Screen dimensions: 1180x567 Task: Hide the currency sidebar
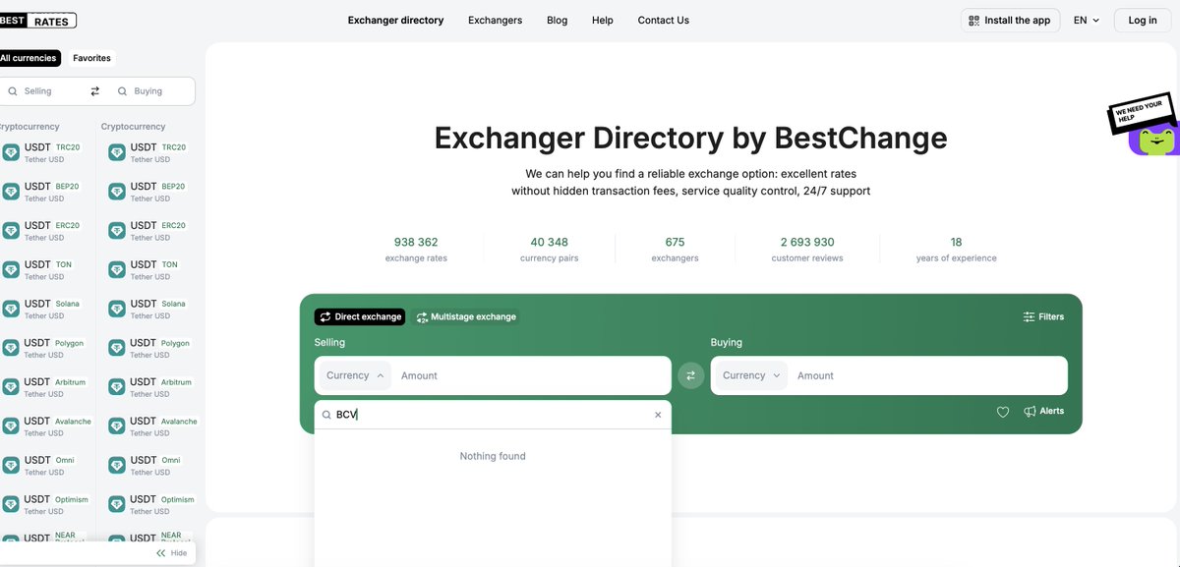coord(171,553)
